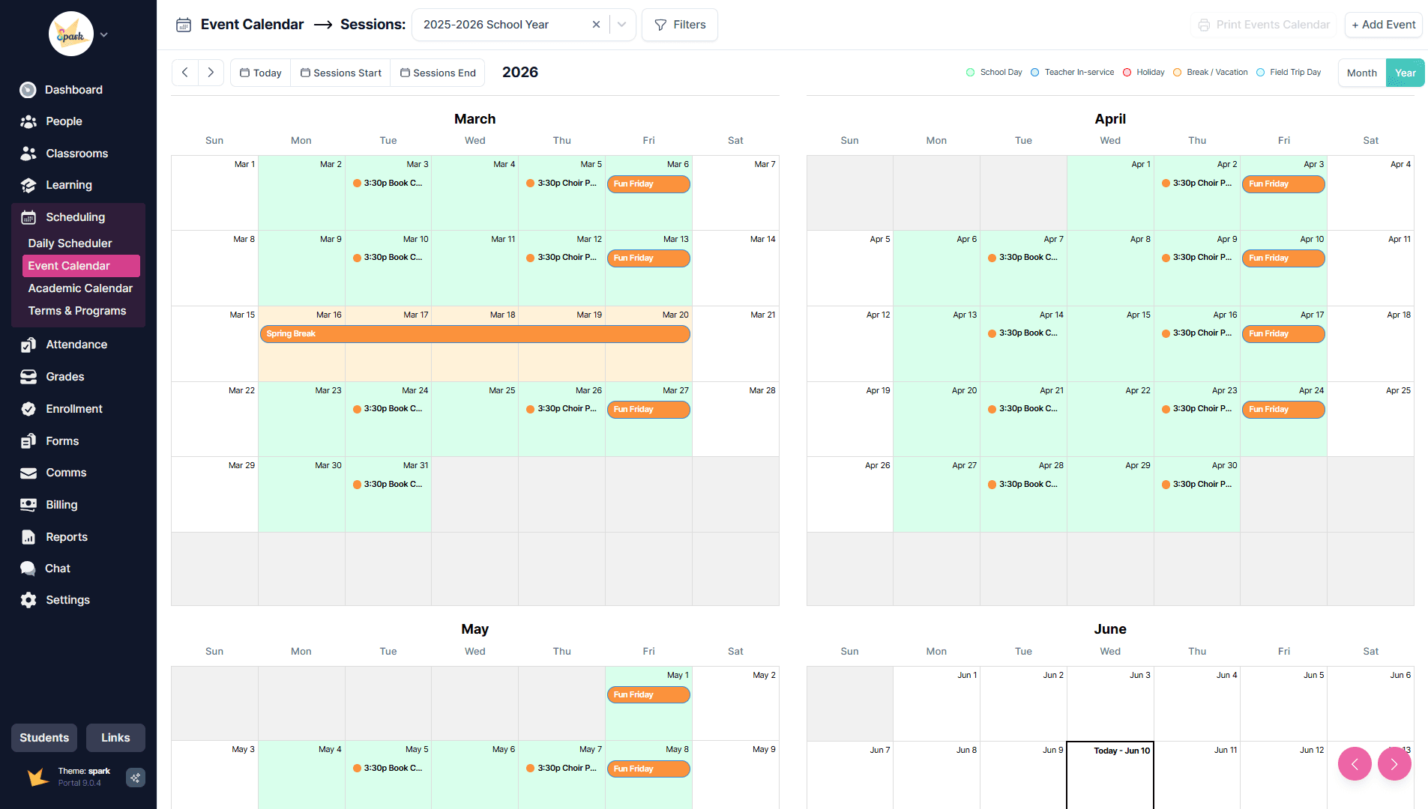Collapse the Scheduling menu section

pos(78,217)
